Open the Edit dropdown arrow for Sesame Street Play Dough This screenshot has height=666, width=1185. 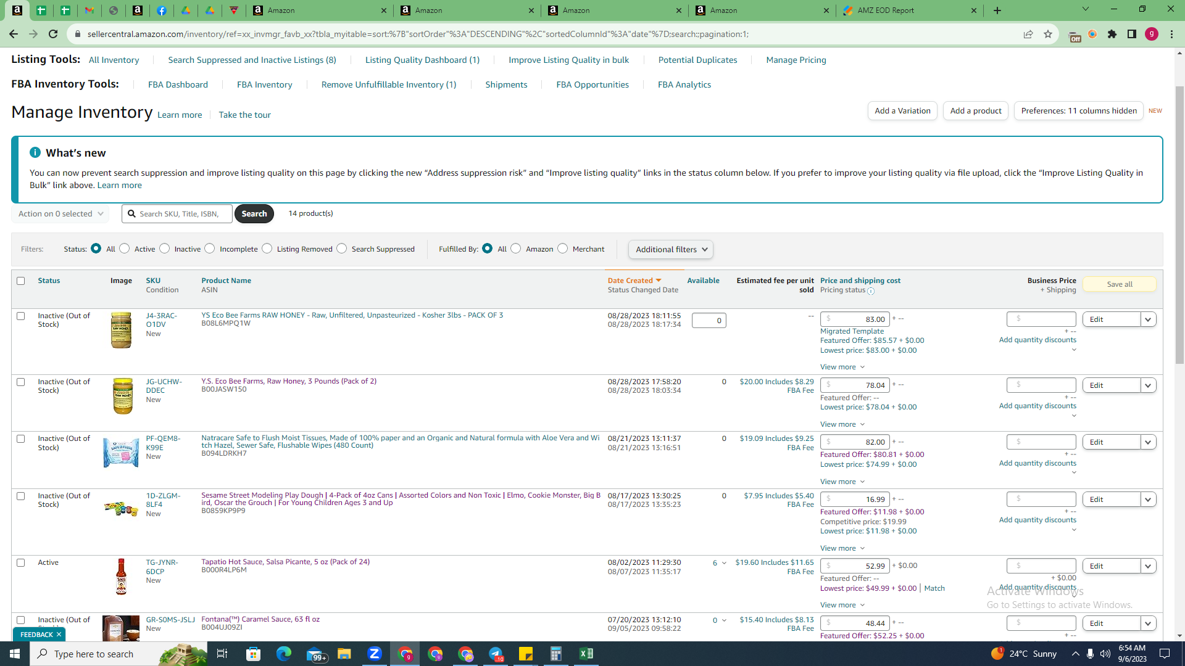click(x=1149, y=499)
